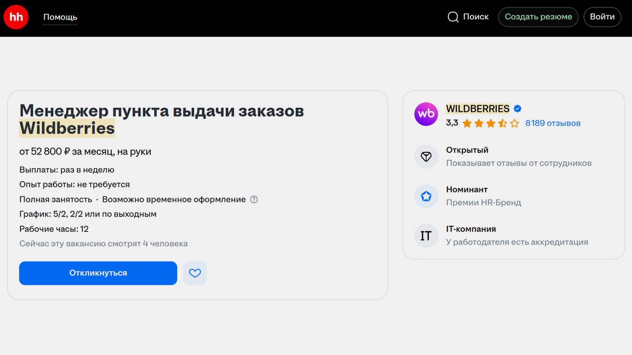632x355 pixels.
Task: Click the blue Откликнуться button
Action: (x=98, y=273)
